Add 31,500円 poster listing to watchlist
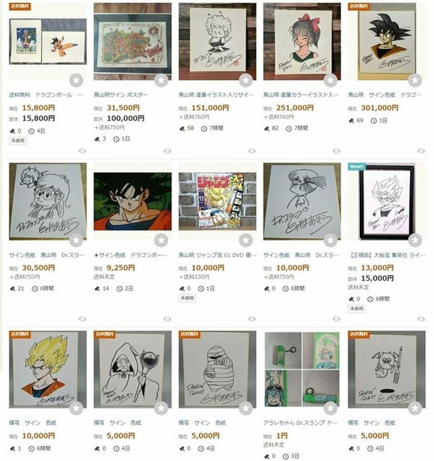 (x=161, y=80)
